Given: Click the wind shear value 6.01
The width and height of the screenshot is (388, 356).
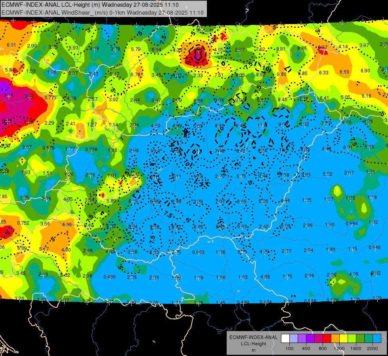Looking at the screenshot, I should click(11, 45).
